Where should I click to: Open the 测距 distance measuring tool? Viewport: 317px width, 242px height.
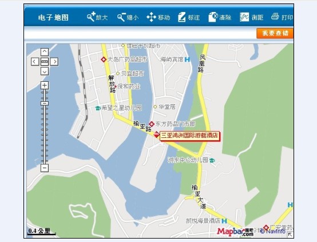coord(252,17)
